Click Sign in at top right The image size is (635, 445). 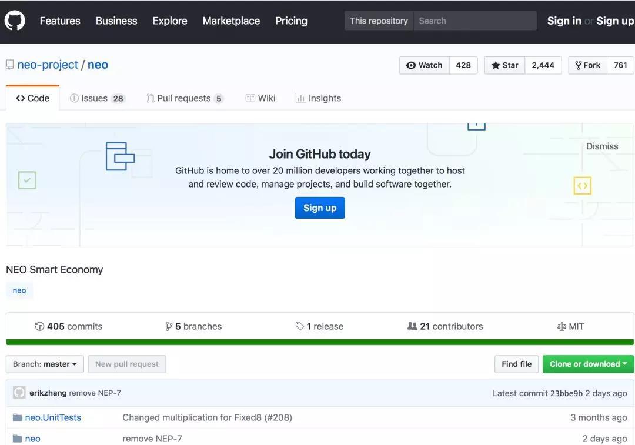point(564,21)
